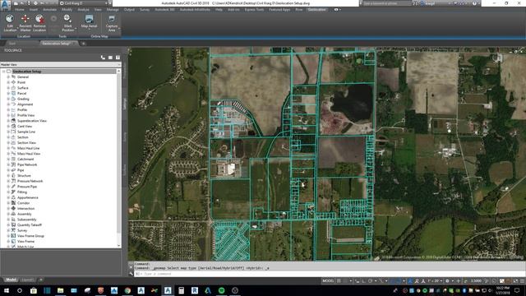
Task: Toggle grid display in status bar
Action: click(x=339, y=280)
